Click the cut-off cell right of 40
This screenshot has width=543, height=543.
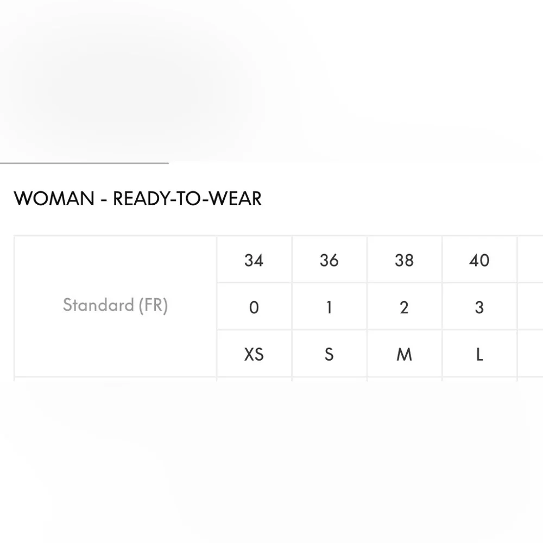(x=531, y=261)
